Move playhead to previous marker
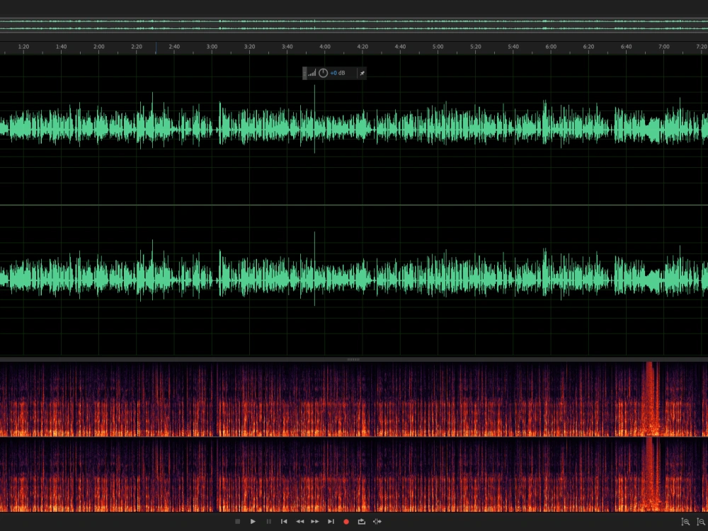The width and height of the screenshot is (708, 531). pyautogui.click(x=284, y=522)
